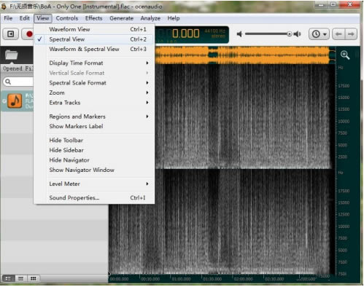364x287 pixels.
Task: Click the 02:00.000 timeline marker
Action: [243, 279]
